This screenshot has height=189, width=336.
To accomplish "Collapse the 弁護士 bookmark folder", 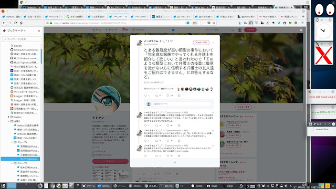I will coord(9,121).
